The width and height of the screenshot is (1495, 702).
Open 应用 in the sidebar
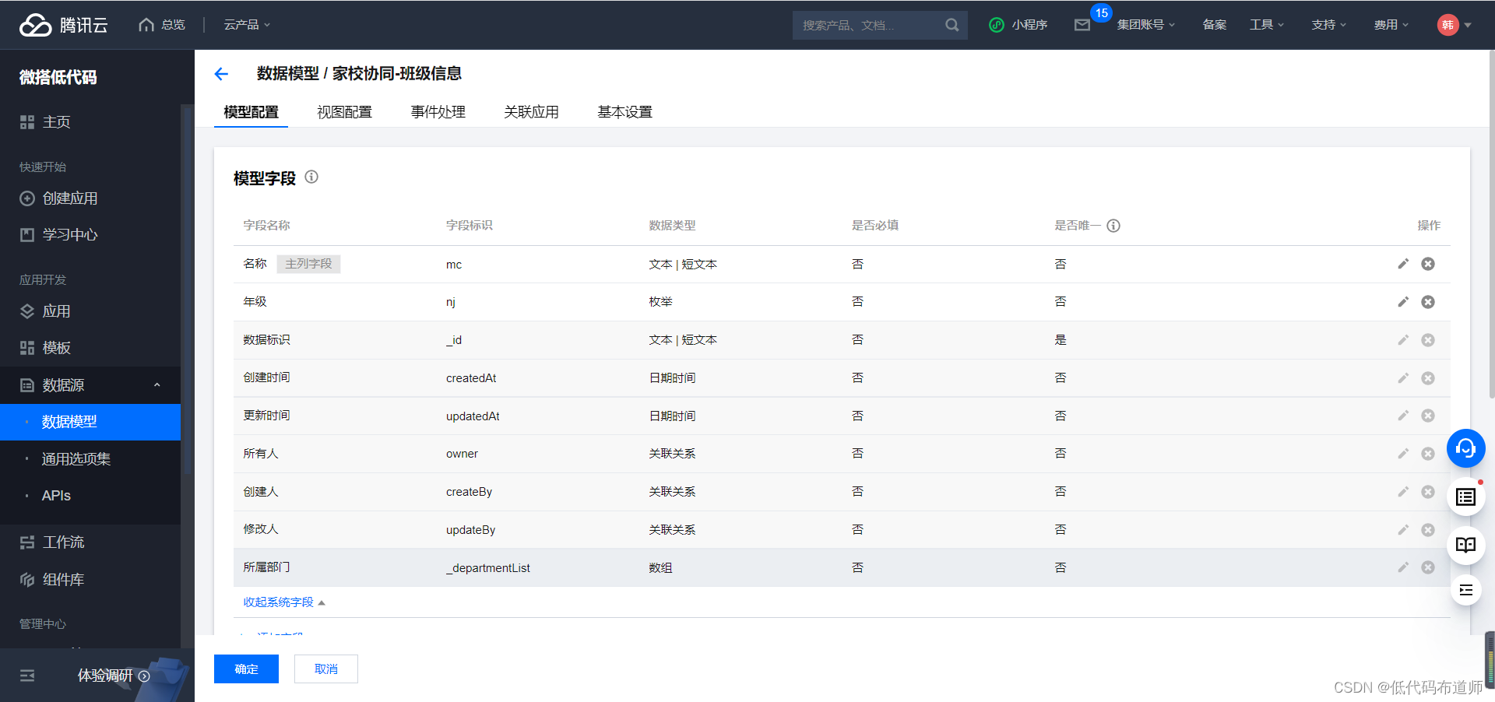pos(90,311)
